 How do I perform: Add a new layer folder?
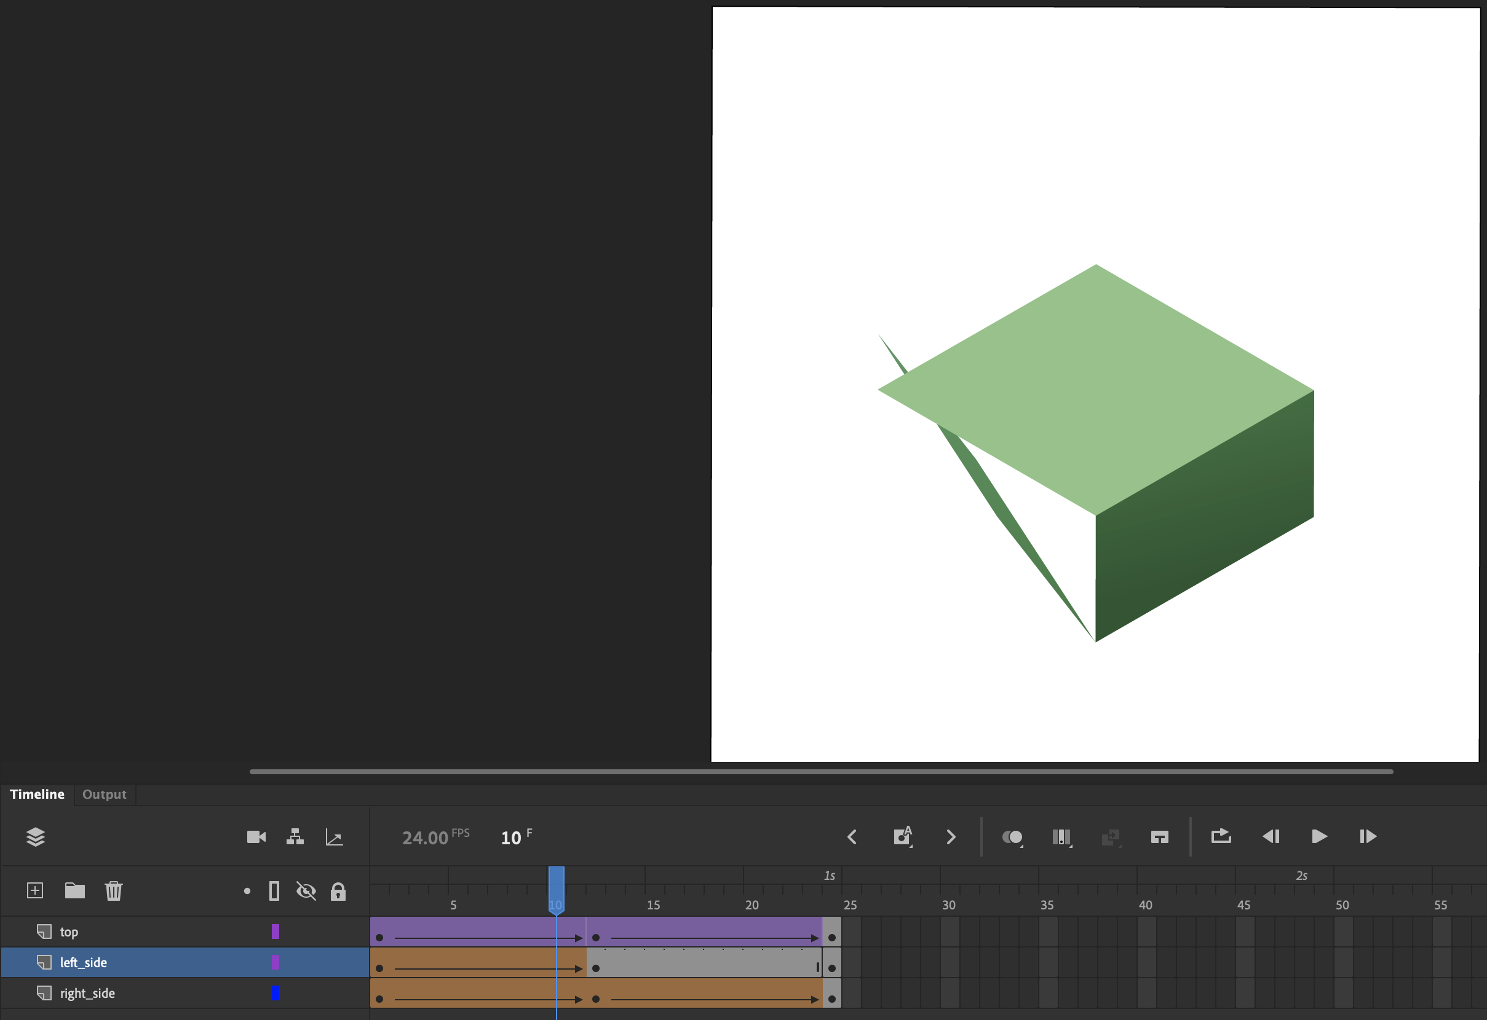point(75,891)
